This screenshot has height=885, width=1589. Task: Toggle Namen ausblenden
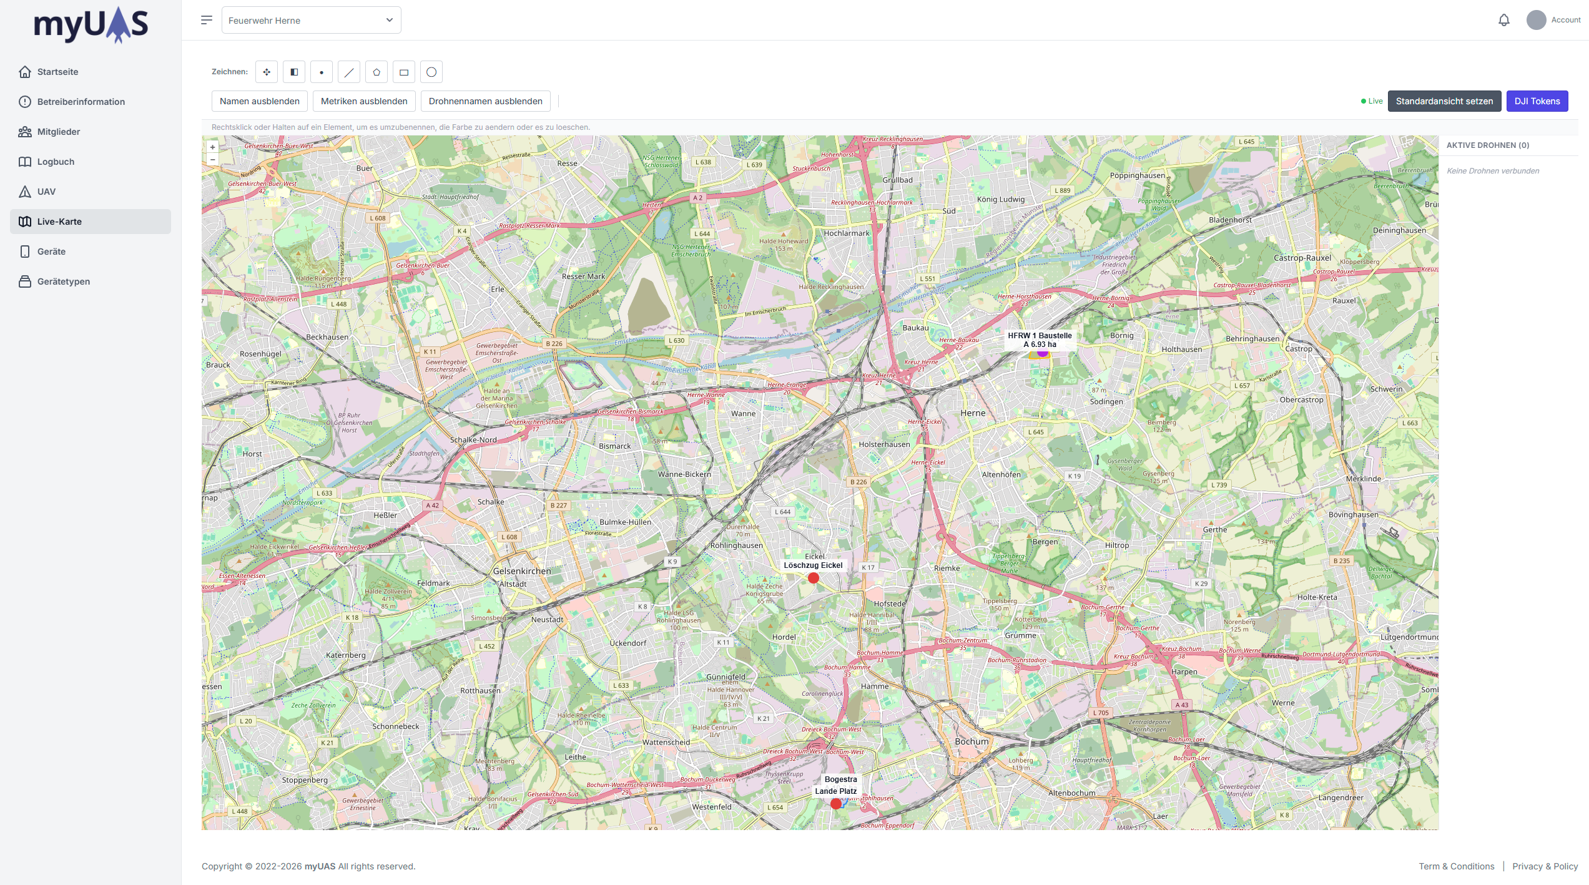click(259, 101)
